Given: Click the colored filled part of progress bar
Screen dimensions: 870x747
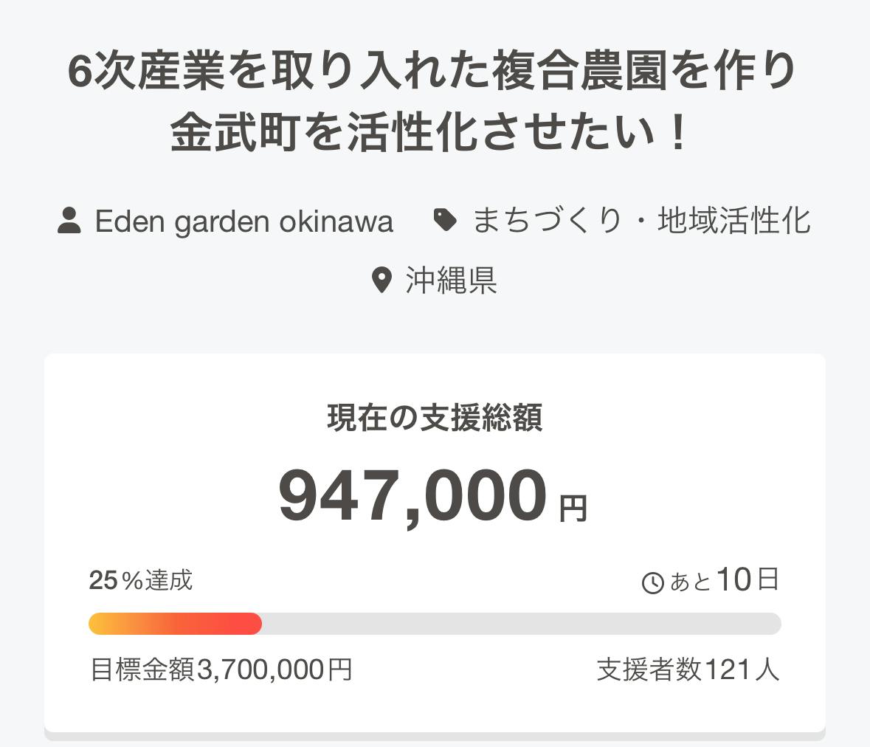Looking at the screenshot, I should point(175,624).
